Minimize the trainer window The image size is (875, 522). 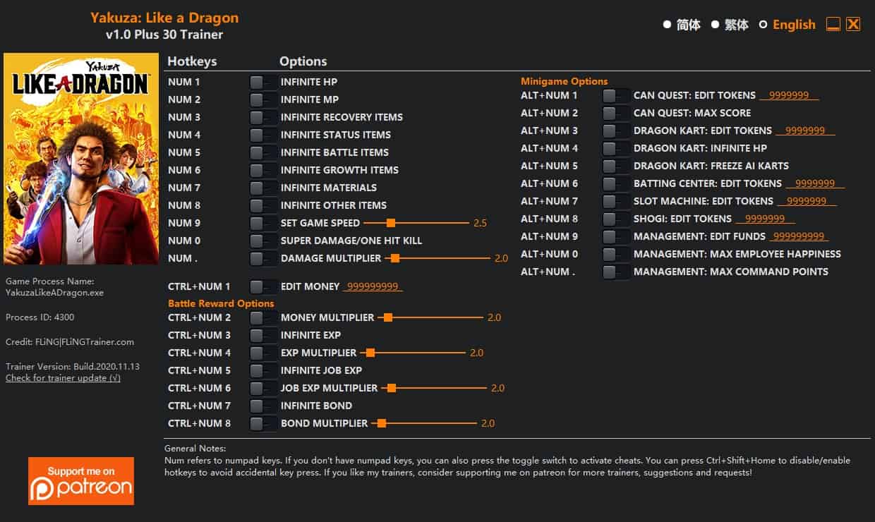(833, 24)
